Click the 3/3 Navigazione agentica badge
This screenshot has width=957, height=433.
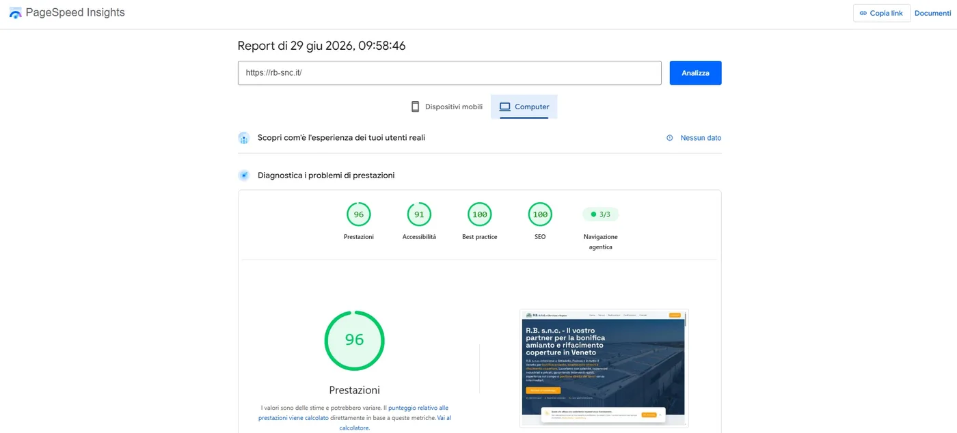[x=600, y=214]
